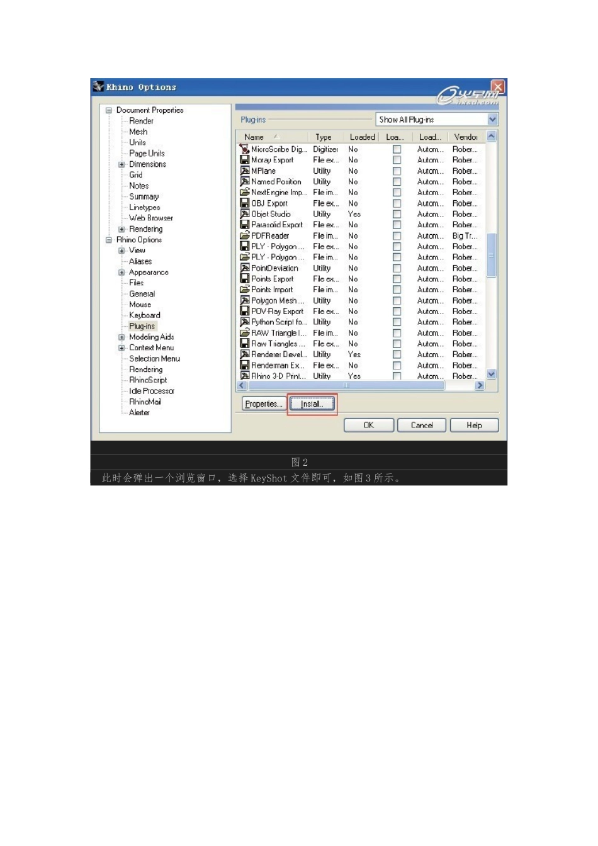Click the PointDeviation plug-in icon
The height and width of the screenshot is (846, 598).
(244, 268)
